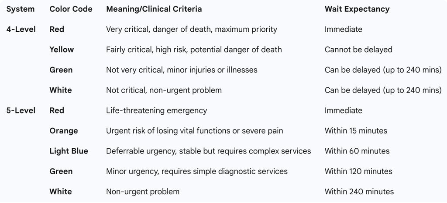This screenshot has width=447, height=203.
Task: Select the 'Within 240 minutes' wait cell
Action: click(359, 192)
